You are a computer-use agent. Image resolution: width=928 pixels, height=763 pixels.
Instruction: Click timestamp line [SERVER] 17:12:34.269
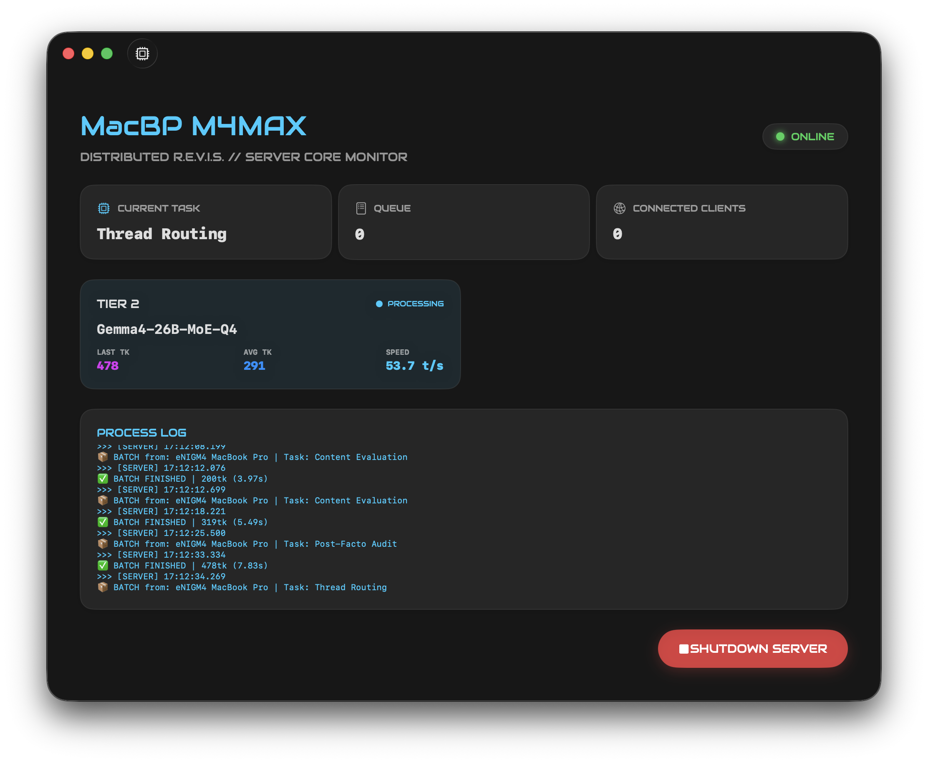point(161,576)
